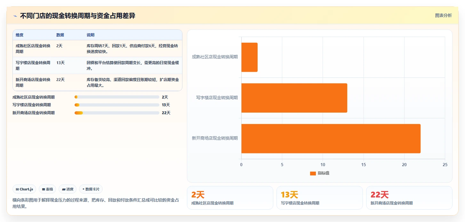Click the 22天 value beside progress bar

tap(166, 113)
